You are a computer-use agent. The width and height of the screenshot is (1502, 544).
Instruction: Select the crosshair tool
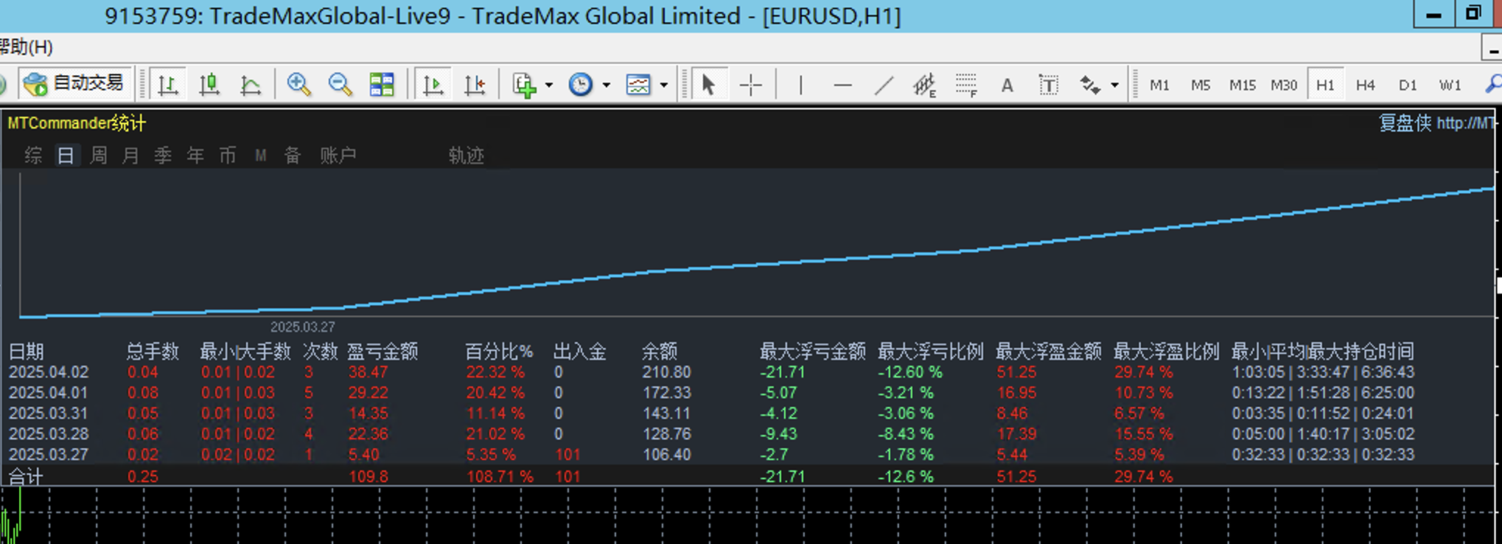750,85
